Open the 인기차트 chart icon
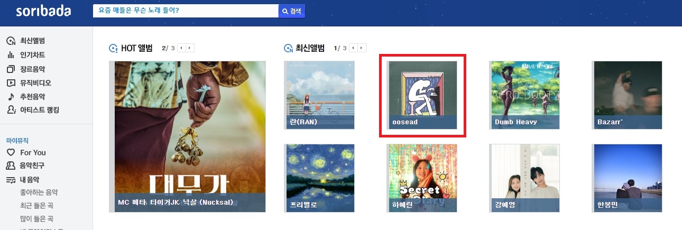 coord(11,55)
